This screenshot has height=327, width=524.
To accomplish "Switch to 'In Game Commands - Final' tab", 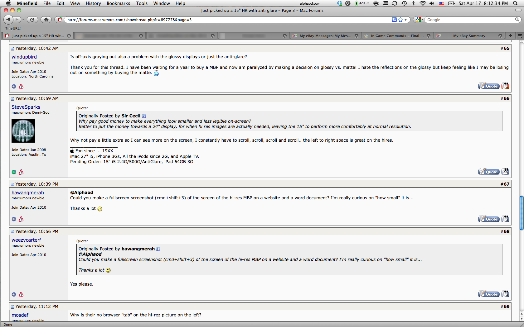I will (397, 36).
